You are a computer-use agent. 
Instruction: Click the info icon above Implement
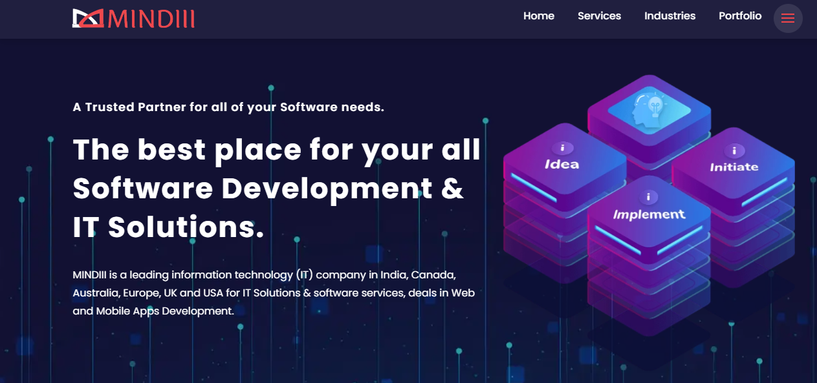point(648,197)
